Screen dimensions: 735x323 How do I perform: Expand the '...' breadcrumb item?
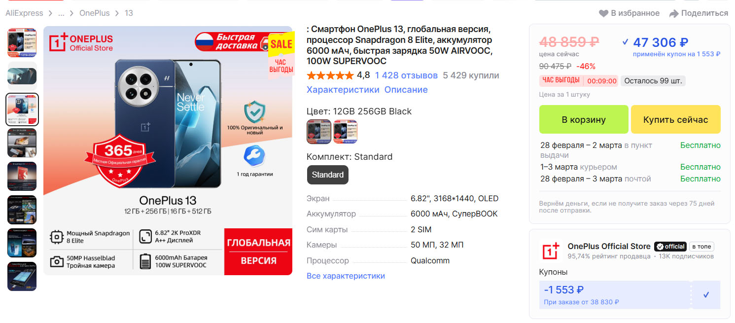click(x=61, y=13)
